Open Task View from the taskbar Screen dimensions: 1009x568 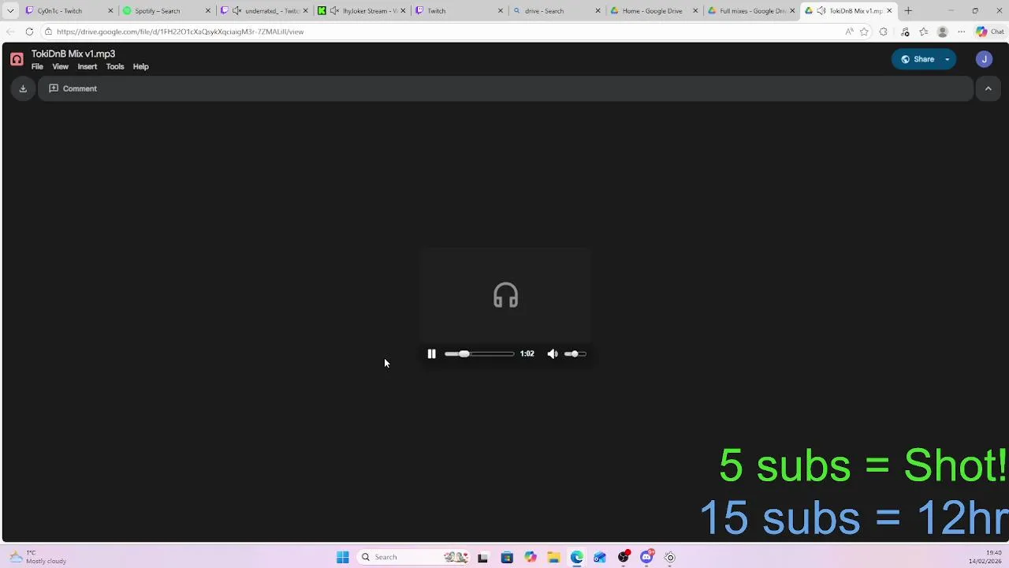point(482,557)
